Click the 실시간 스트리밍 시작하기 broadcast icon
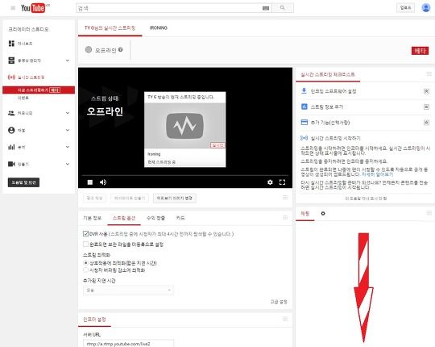Viewport: 435px width, 347px height. coord(304,138)
